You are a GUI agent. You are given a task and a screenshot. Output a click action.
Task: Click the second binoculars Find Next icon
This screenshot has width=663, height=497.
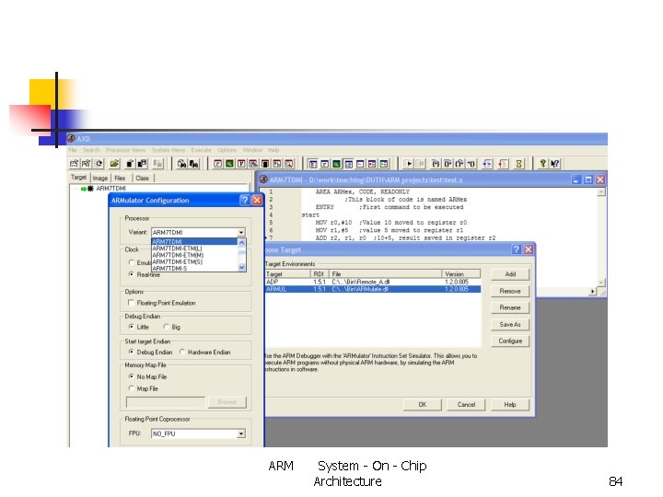(194, 164)
